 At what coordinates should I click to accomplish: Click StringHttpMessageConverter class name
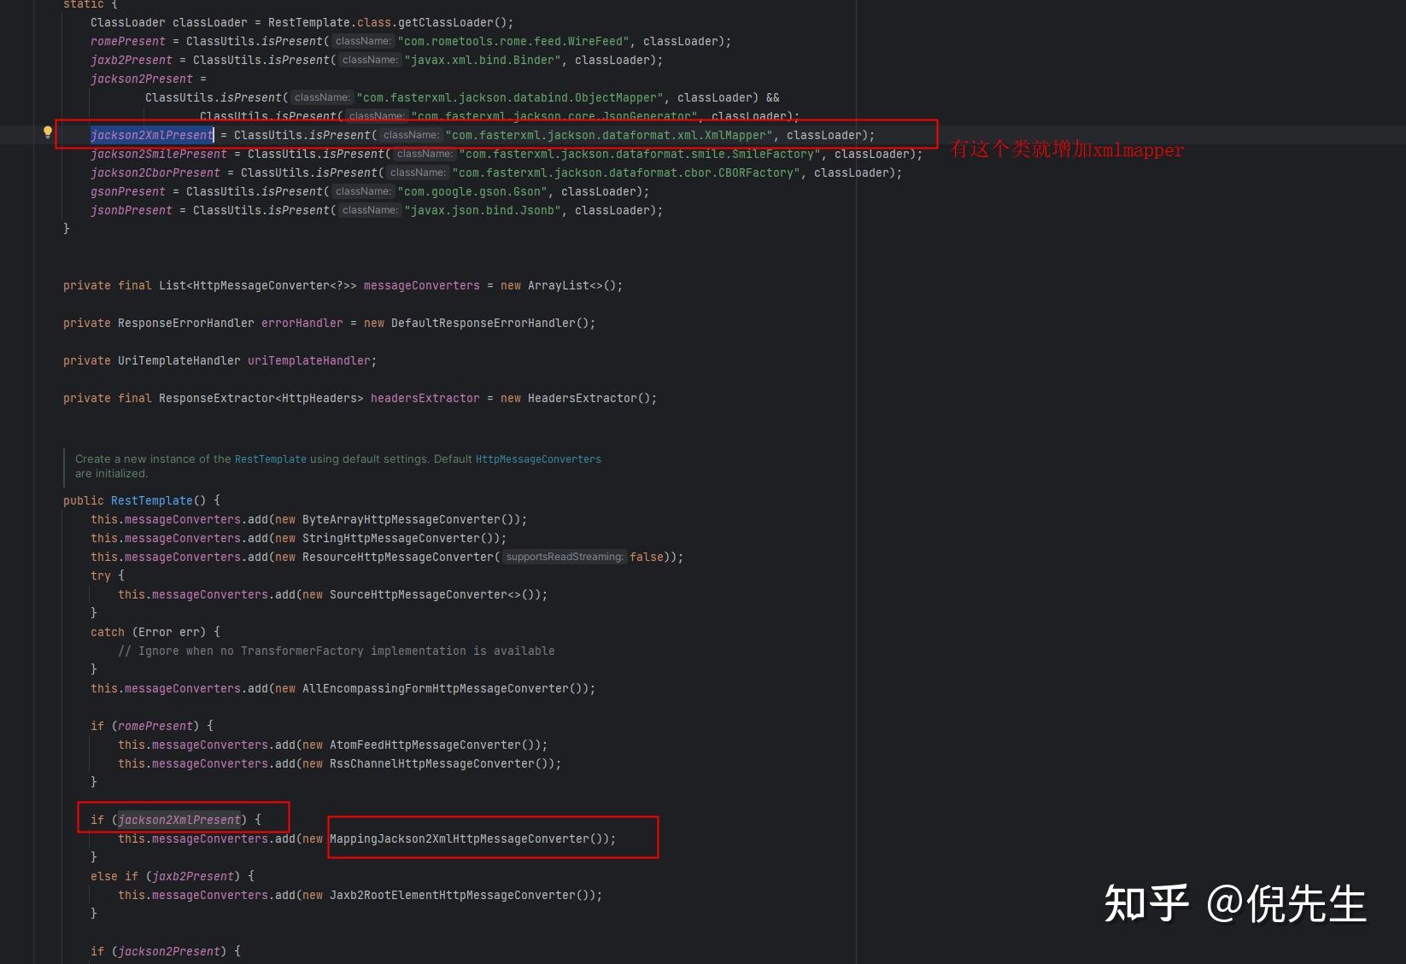390,538
